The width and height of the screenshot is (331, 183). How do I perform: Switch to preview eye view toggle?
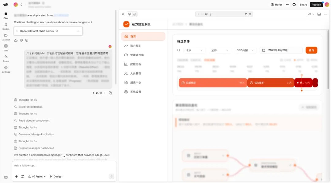(129, 14)
